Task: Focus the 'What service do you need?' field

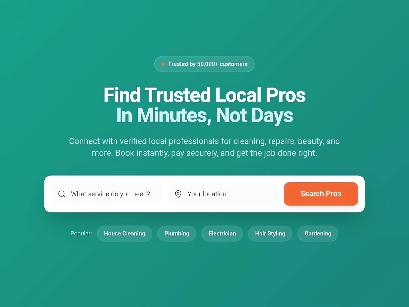Action: click(x=106, y=194)
